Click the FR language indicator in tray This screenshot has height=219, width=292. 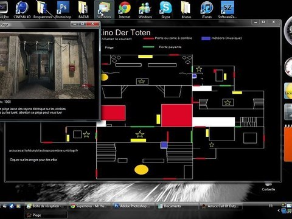click(x=271, y=206)
